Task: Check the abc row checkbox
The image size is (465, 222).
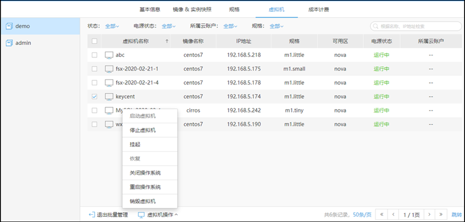Action: coord(94,55)
